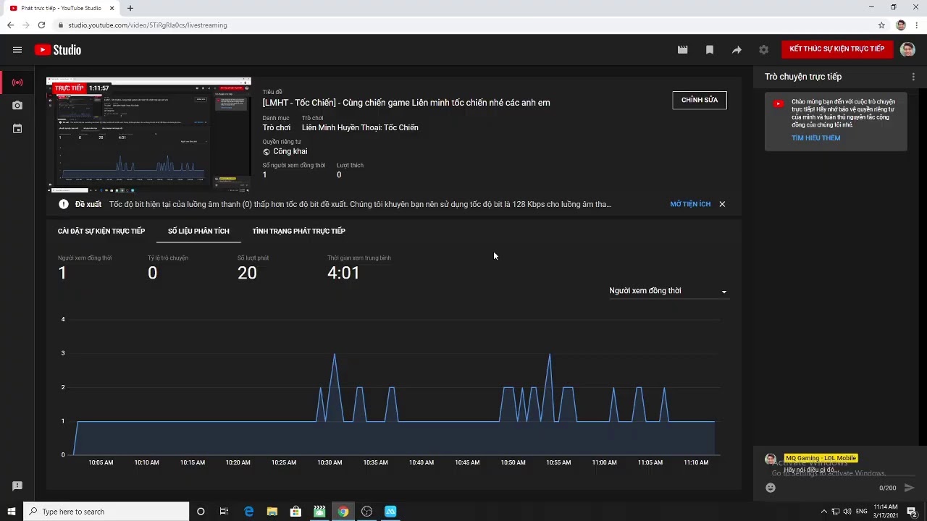Image resolution: width=927 pixels, height=521 pixels.
Task: Open the account avatar in the Studio header
Action: pyautogui.click(x=907, y=49)
